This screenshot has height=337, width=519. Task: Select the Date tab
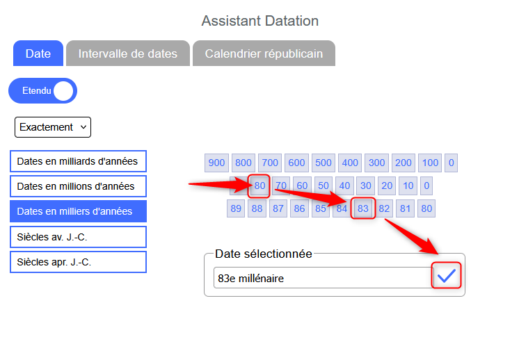pyautogui.click(x=38, y=54)
